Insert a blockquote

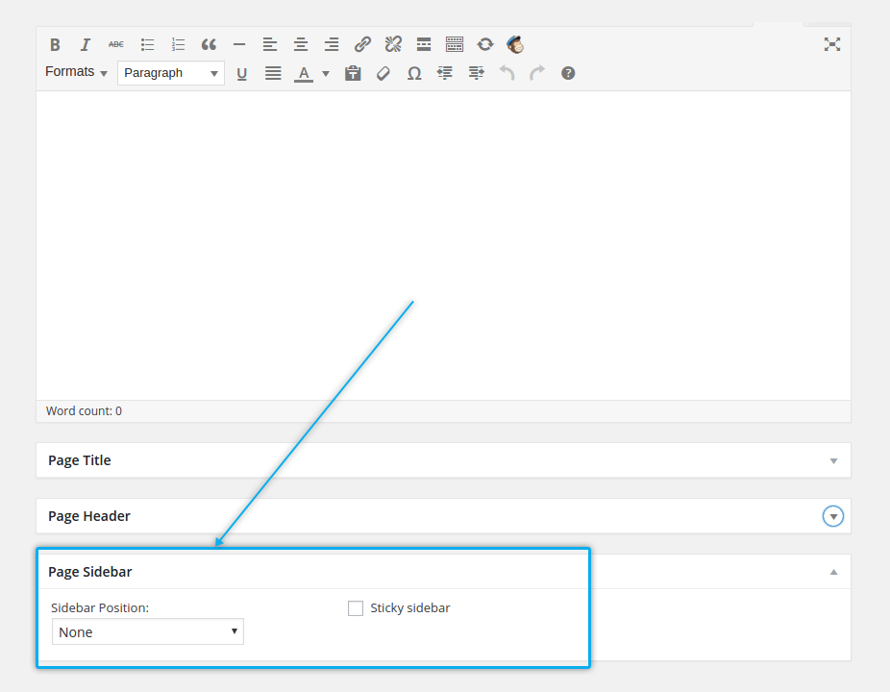coord(209,44)
